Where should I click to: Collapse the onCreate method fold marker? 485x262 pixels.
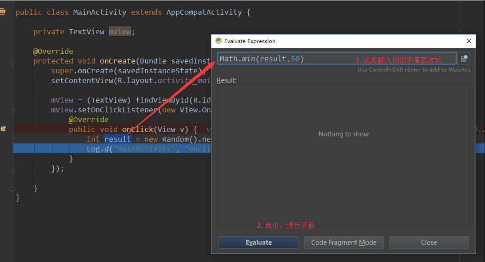pos(13,61)
